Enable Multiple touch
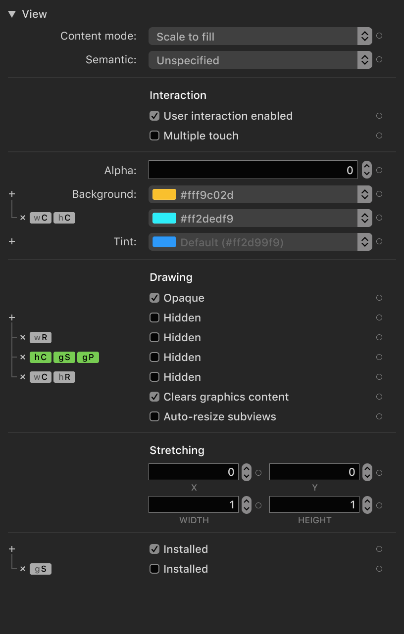 (x=154, y=136)
